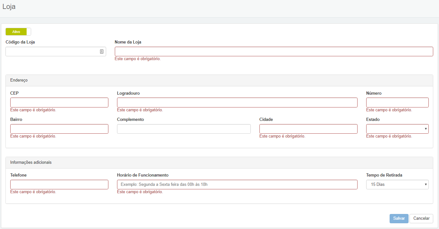Image resolution: width=439 pixels, height=229 pixels.
Task: Focus the Cidade input field
Action: [x=308, y=129]
